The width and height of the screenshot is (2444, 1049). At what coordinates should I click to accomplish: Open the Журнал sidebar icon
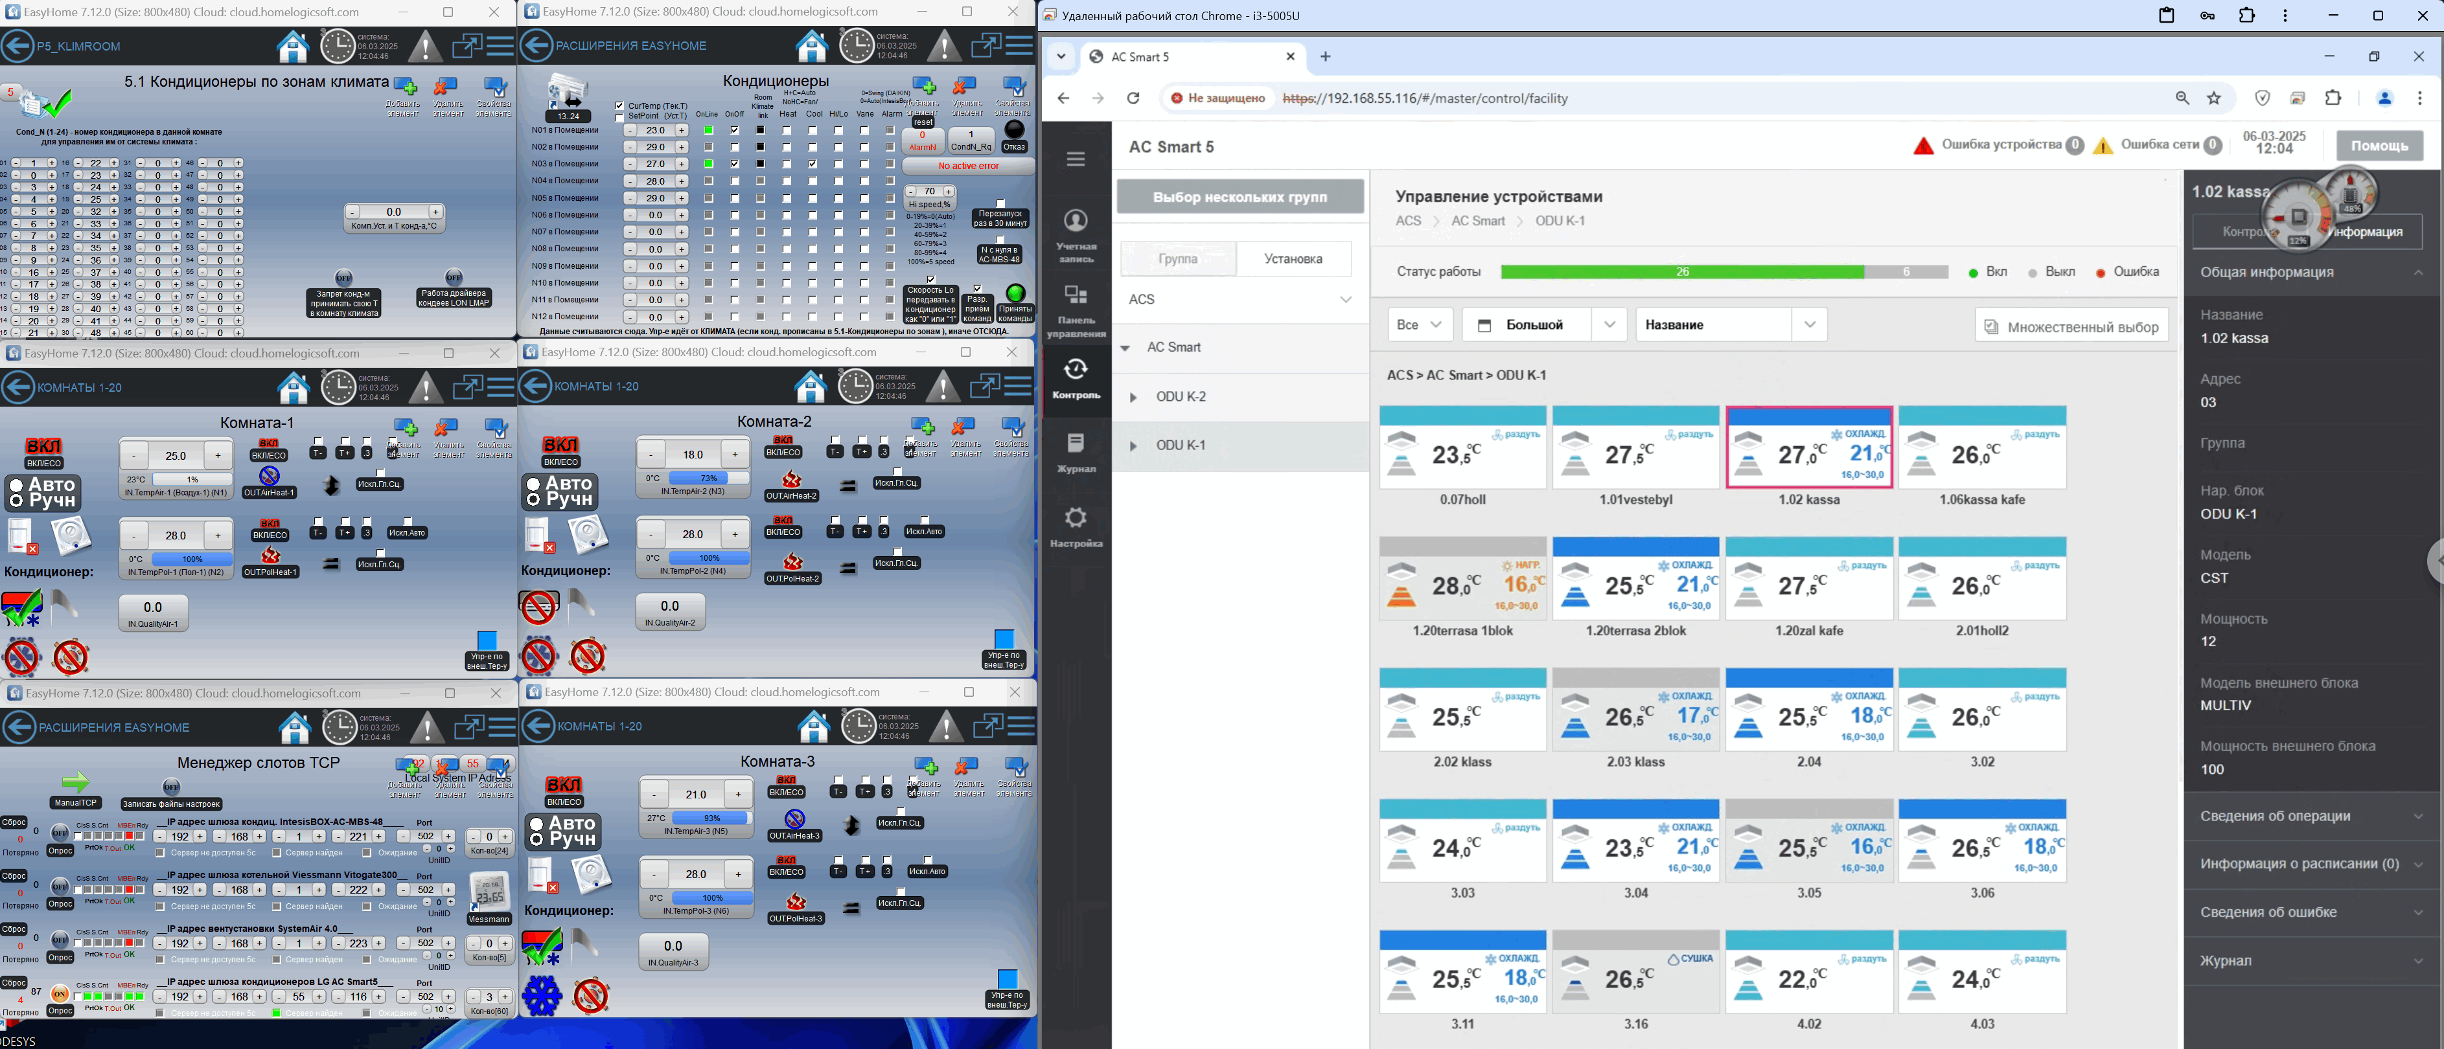1075,451
